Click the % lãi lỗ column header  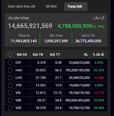[x=98, y=55]
